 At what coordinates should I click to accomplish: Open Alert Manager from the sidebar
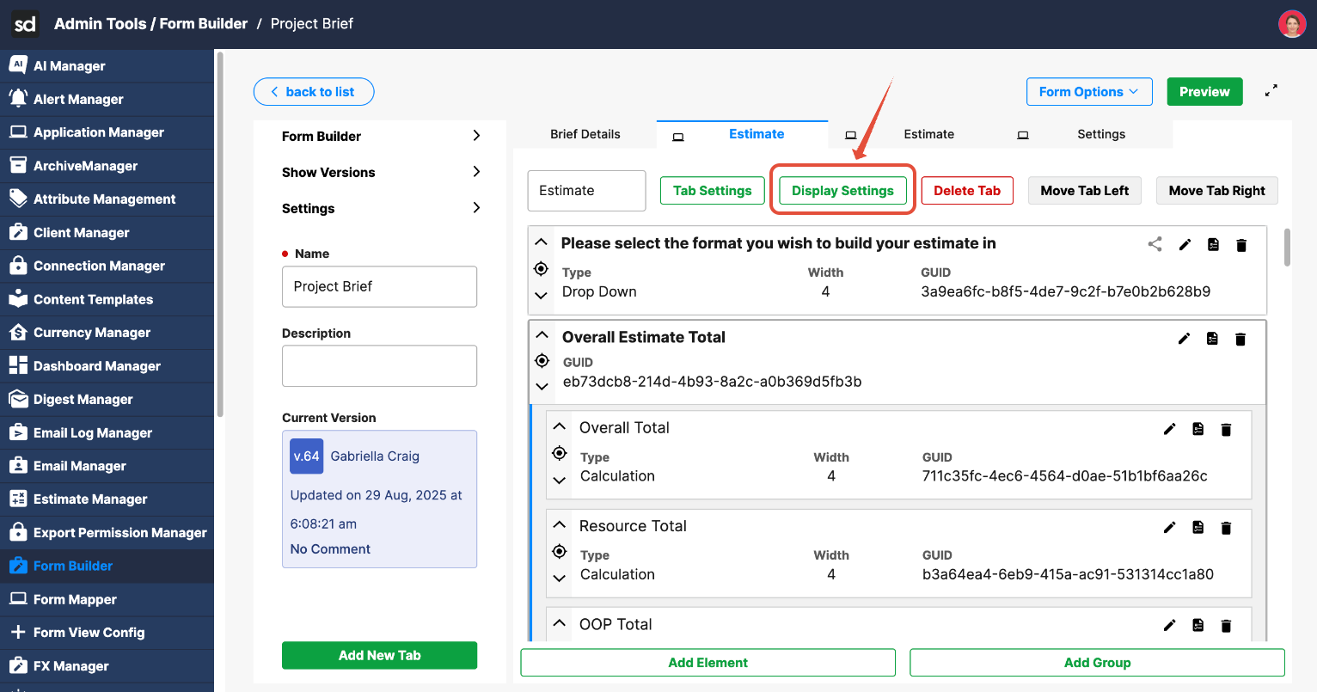tap(107, 100)
